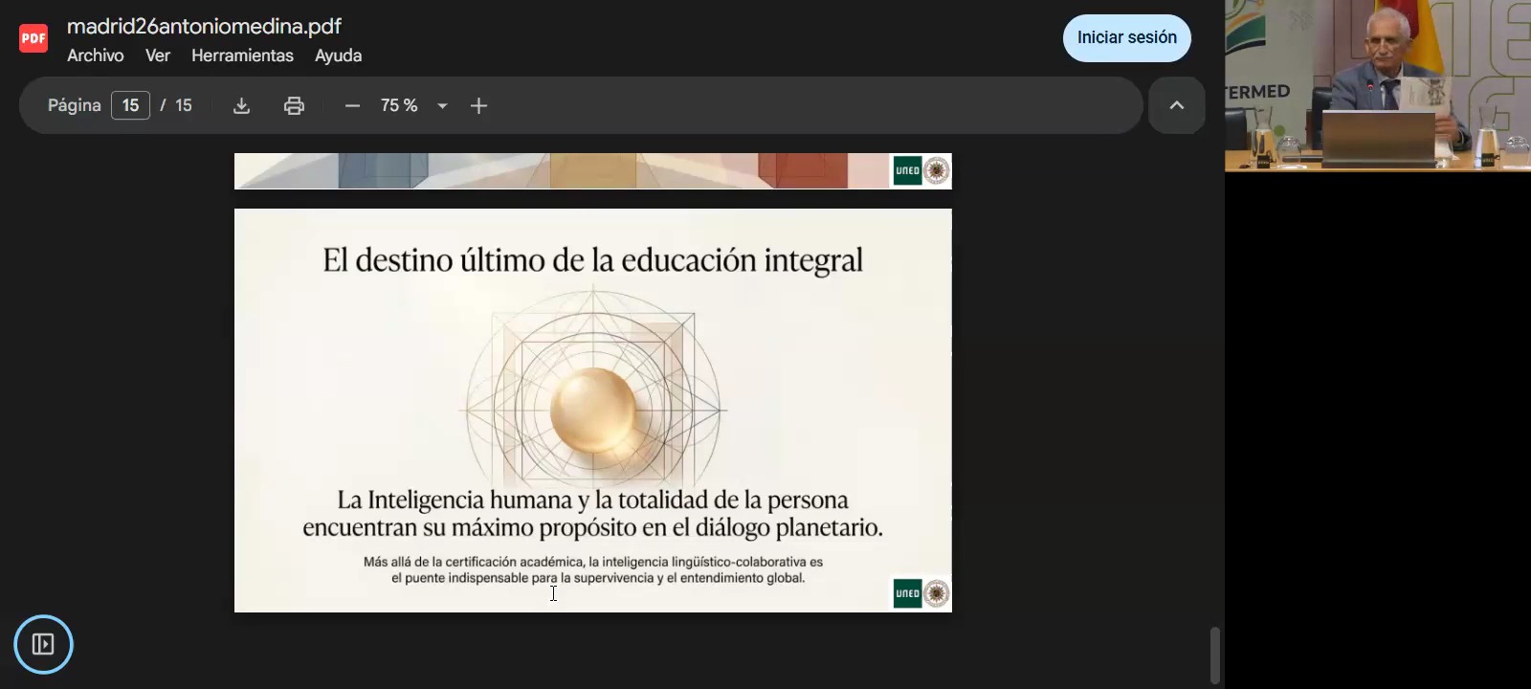Open the Archivo menu

point(96,56)
